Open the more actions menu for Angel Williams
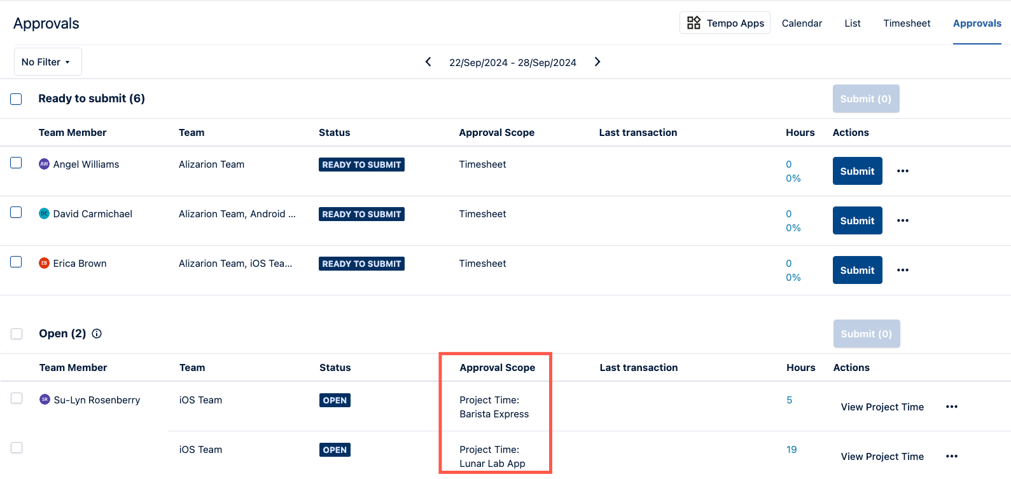Screen dimensions: 1011x479 [x=902, y=171]
